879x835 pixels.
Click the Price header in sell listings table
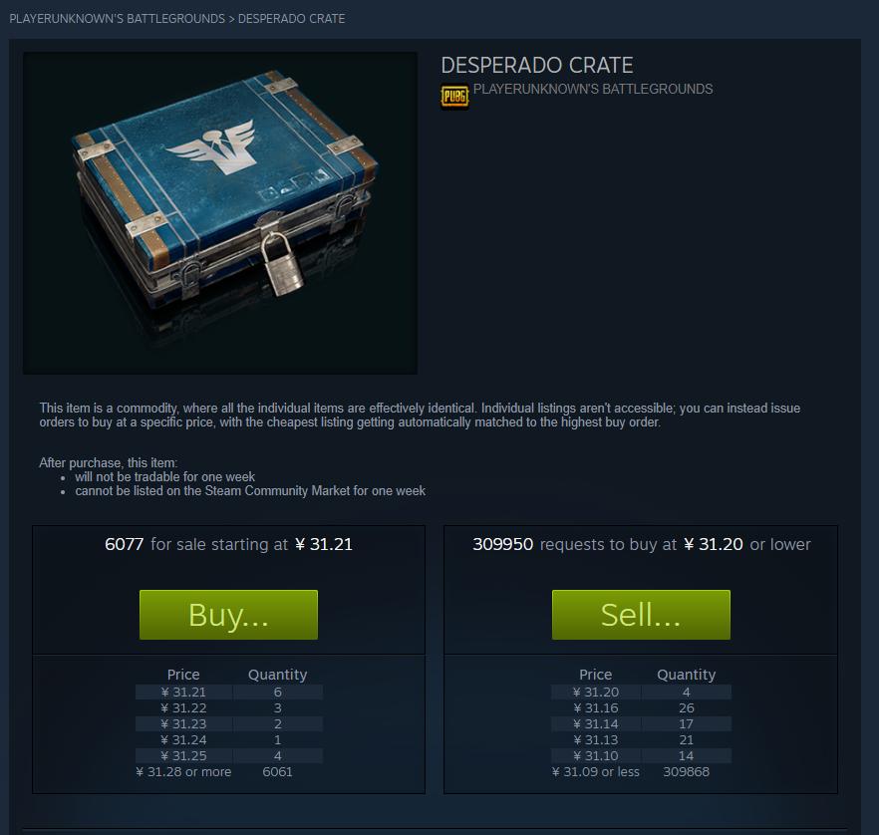coord(183,675)
